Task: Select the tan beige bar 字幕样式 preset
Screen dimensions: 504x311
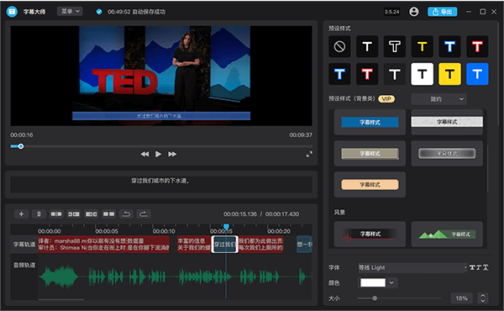Action: coord(370,154)
